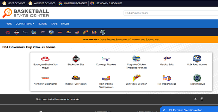The width and height of the screenshot is (218, 112).
Task: Click NLEX logo in dark team strip
Action: coord(51,32)
